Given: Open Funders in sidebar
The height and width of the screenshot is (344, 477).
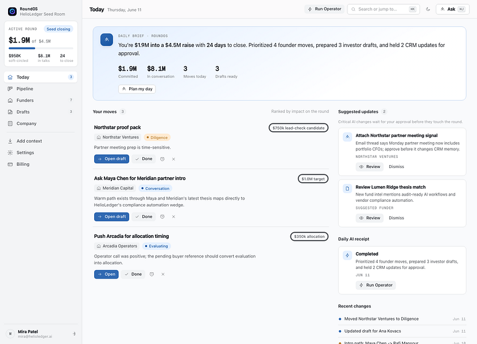Looking at the screenshot, I should click(x=41, y=100).
